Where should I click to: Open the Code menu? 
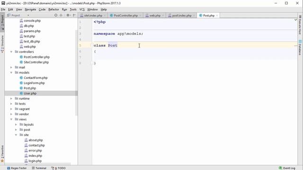point(42,9)
